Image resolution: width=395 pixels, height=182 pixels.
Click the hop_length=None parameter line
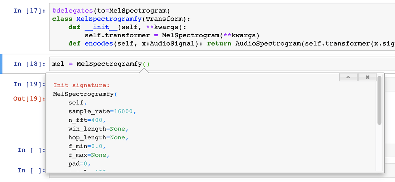tap(98, 137)
